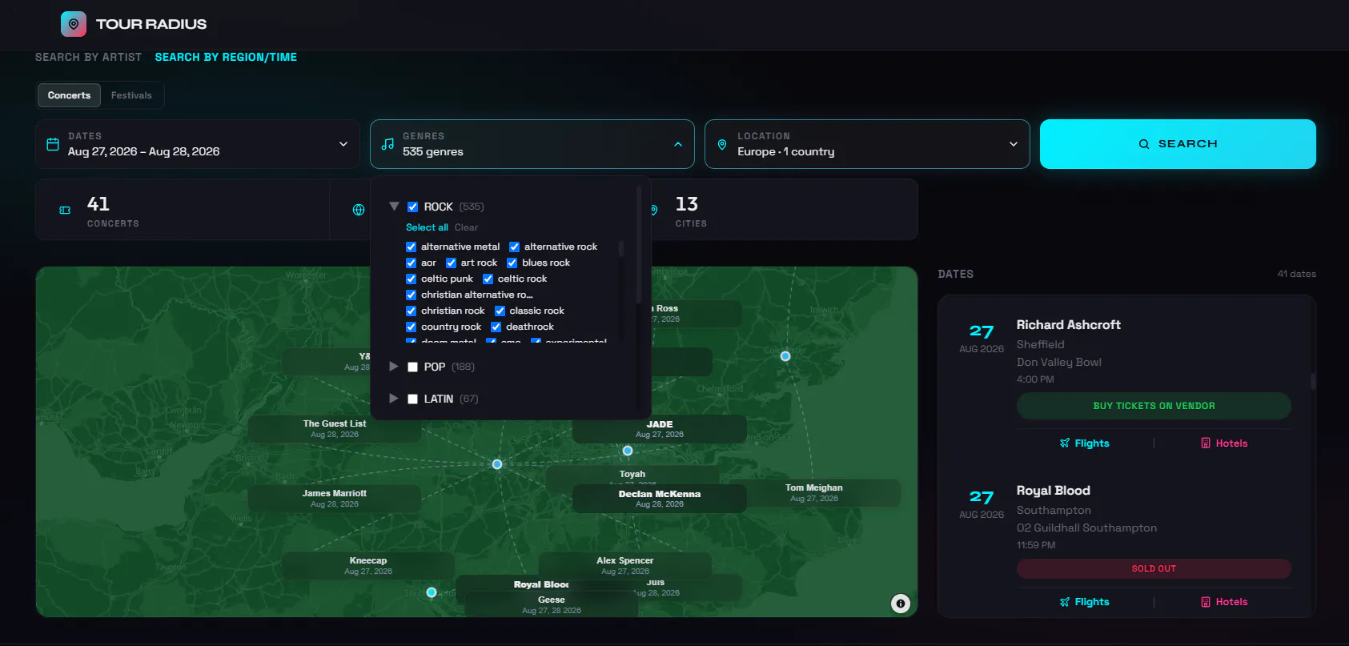Uncheck the celtic rock genre
The width and height of the screenshot is (1349, 646).
click(488, 279)
